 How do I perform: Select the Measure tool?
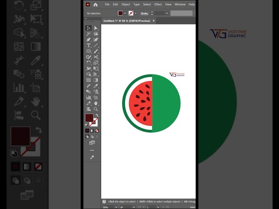[88, 86]
